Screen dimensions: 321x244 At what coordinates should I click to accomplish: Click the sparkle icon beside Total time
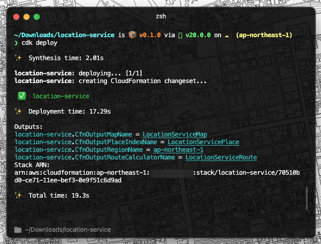pyautogui.click(x=18, y=195)
